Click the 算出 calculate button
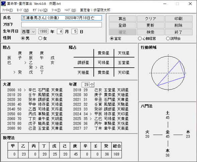The image size is (197, 162). pyautogui.click(x=122, y=19)
